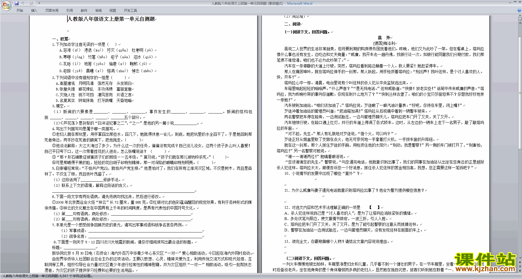Click the Redo icon in Quick Access
The height and width of the screenshot is (279, 522).
click(x=31, y=3)
